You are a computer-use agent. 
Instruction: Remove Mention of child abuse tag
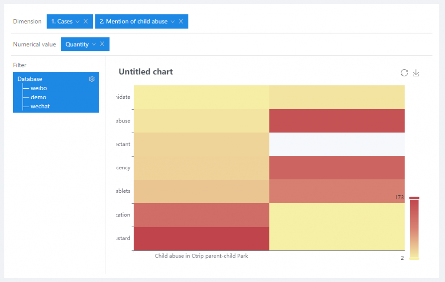click(181, 21)
